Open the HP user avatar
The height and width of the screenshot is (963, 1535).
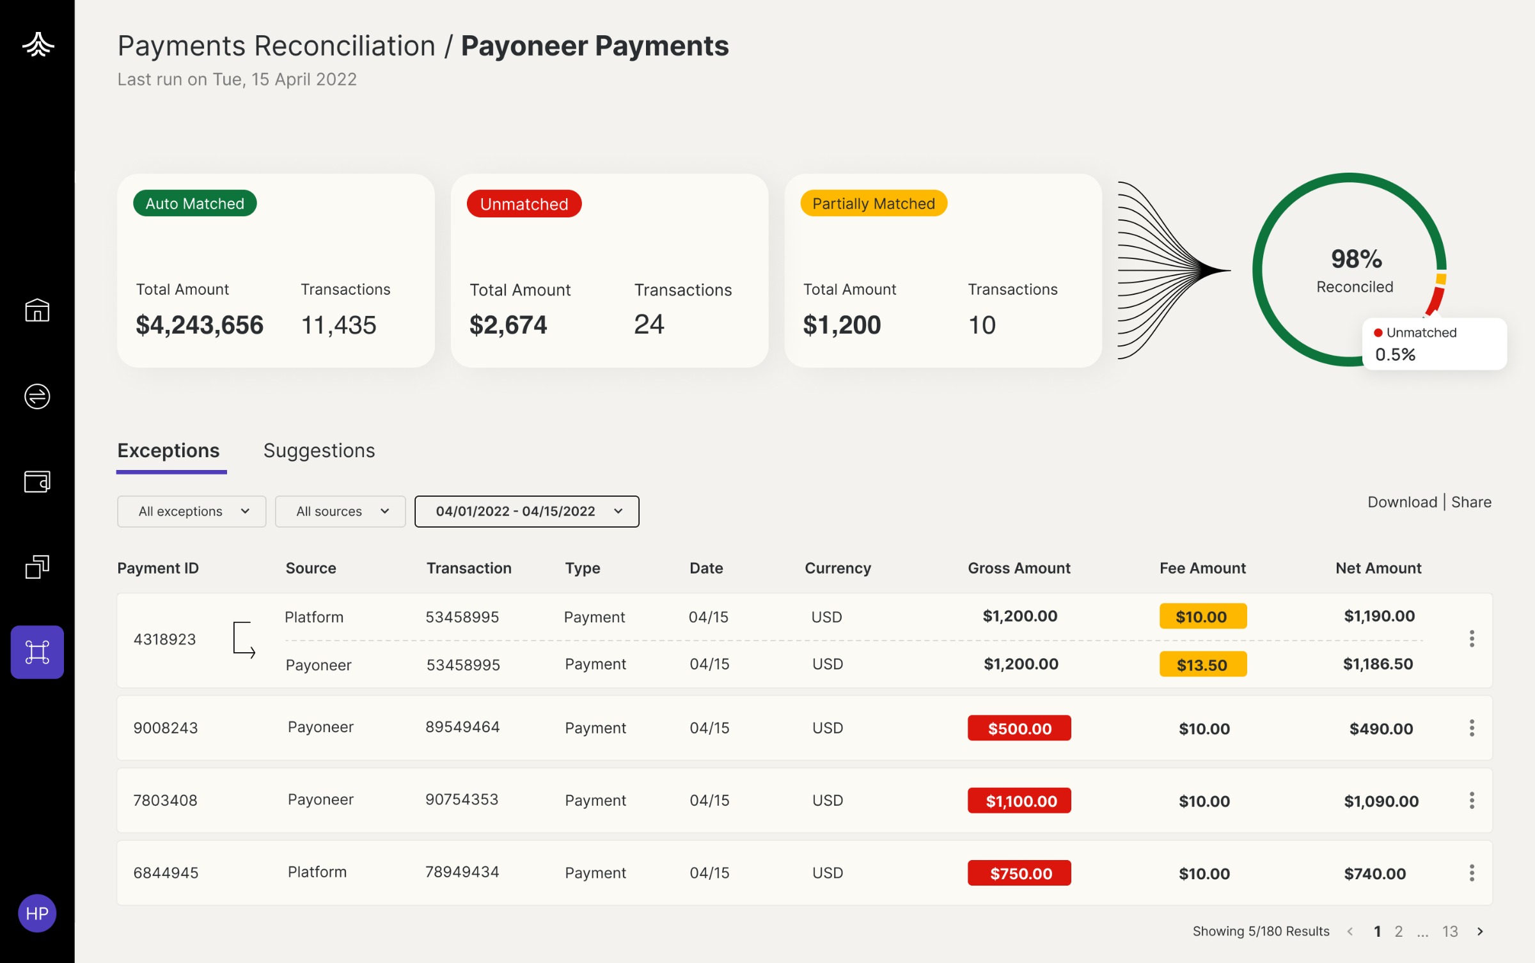(37, 913)
